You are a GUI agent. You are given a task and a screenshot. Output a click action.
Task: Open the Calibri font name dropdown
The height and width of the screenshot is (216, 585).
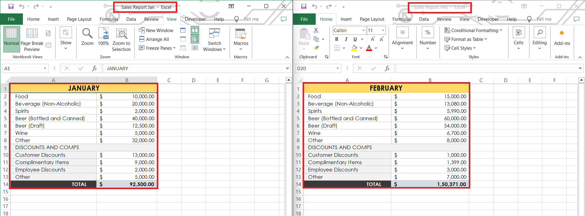[x=363, y=30]
